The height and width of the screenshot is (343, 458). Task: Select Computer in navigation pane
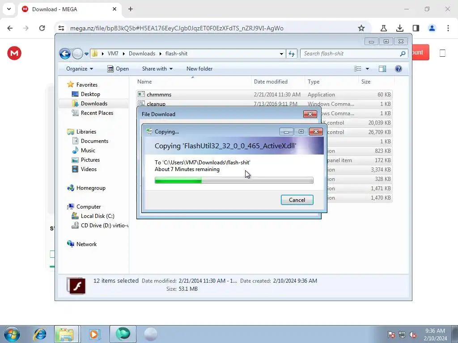89,207
